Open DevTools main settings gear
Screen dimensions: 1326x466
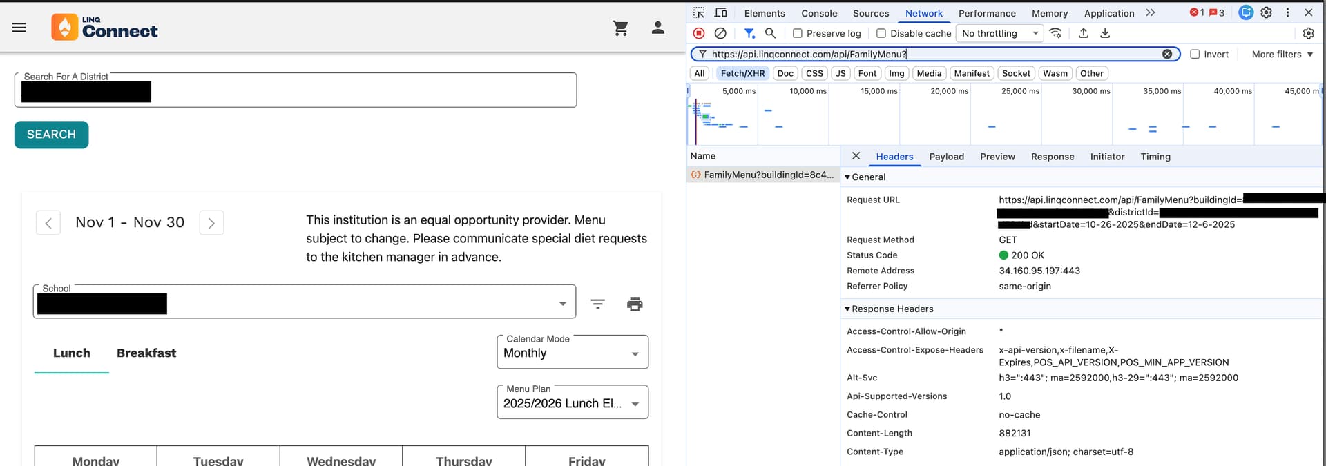(x=1267, y=12)
